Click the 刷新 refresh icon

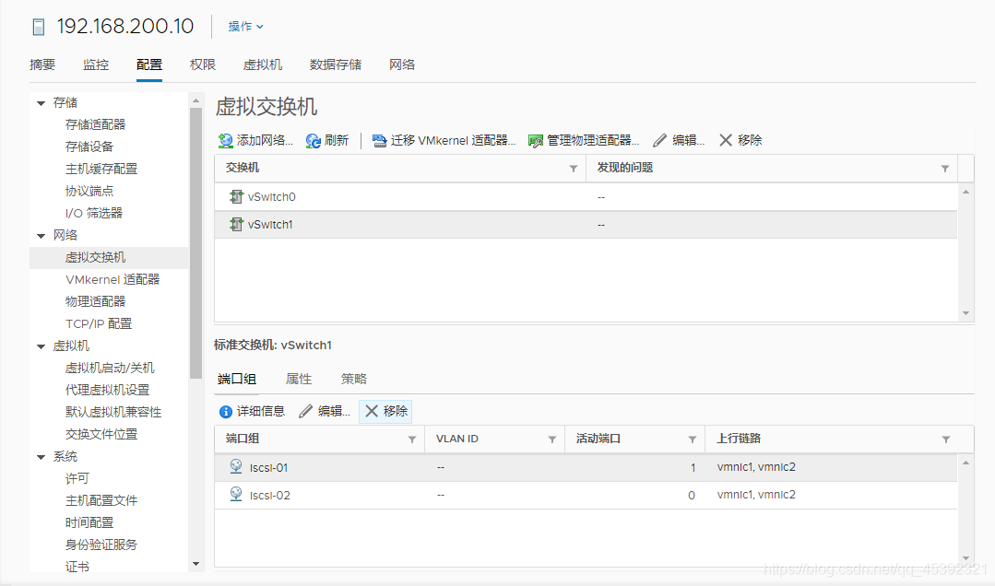point(313,141)
